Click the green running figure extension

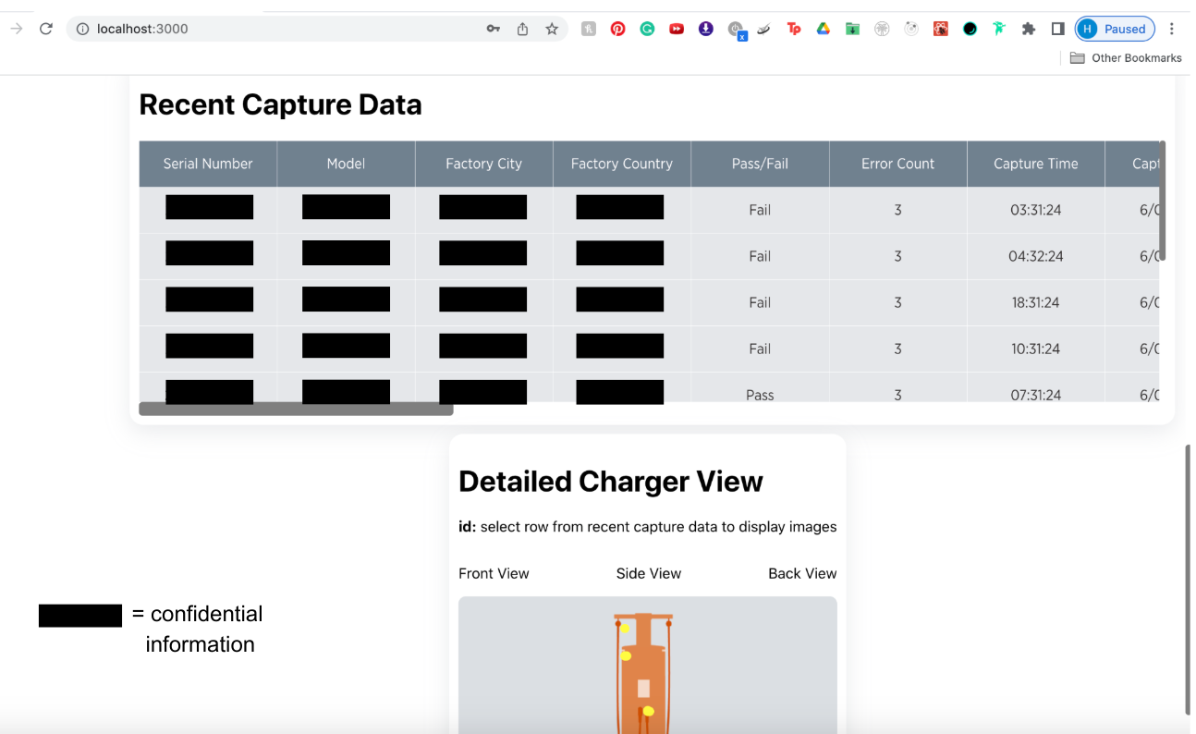coord(999,29)
